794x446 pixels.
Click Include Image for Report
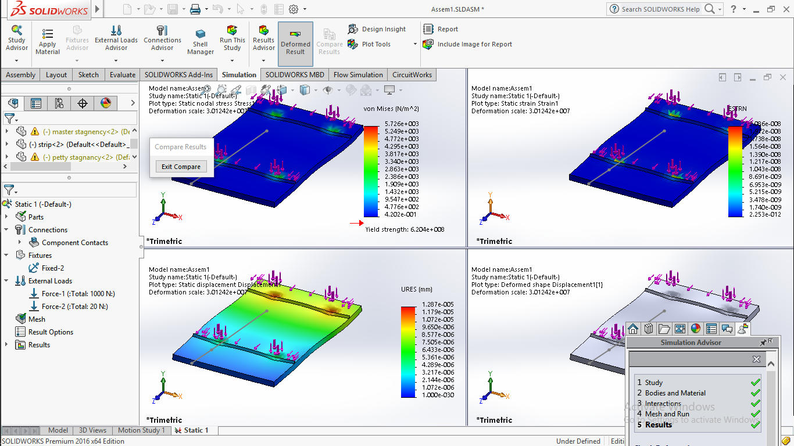click(468, 44)
